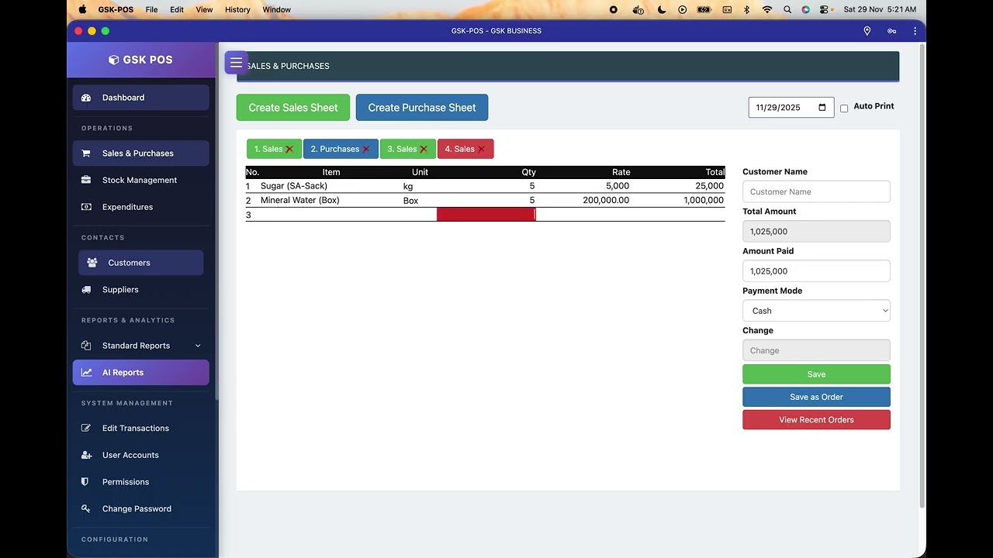The height and width of the screenshot is (558, 993).
Task: Click the GSK POS cube logo icon
Action: click(x=113, y=60)
